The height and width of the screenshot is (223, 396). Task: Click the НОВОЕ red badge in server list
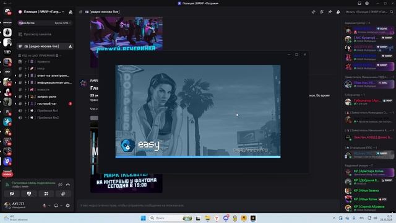[x=7, y=175]
